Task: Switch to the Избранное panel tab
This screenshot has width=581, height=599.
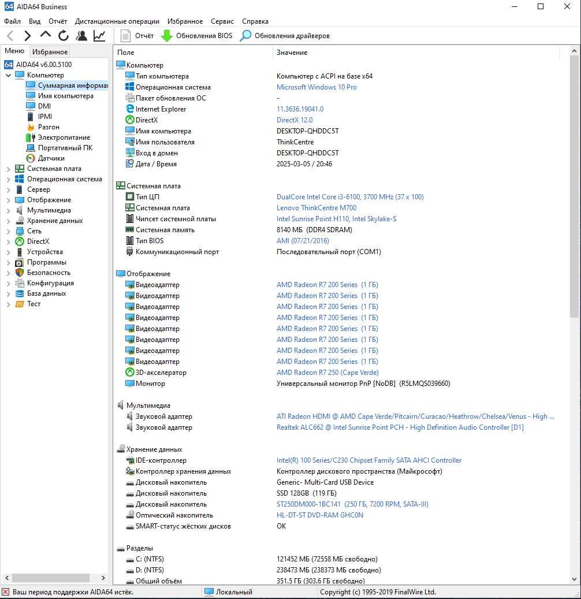Action: 50,51
